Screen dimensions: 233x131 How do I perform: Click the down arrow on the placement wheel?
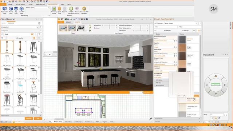216,94
